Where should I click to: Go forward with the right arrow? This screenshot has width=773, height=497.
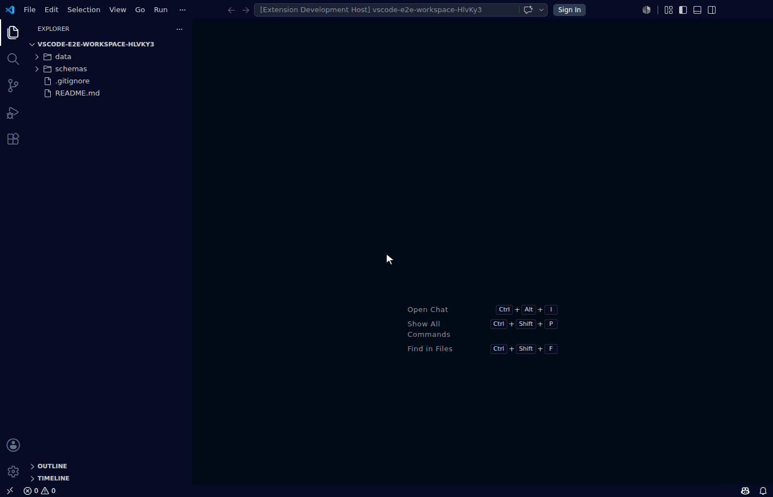pos(246,10)
